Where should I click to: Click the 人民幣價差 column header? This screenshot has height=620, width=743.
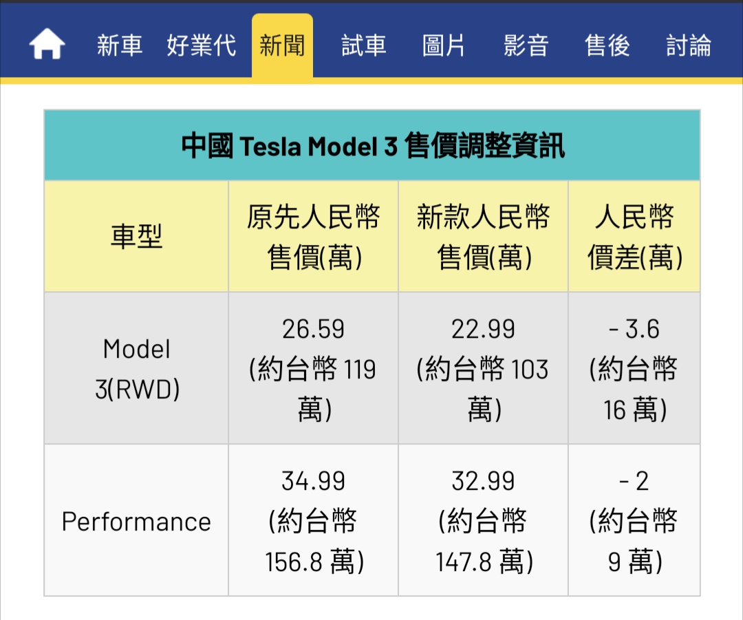pos(634,237)
